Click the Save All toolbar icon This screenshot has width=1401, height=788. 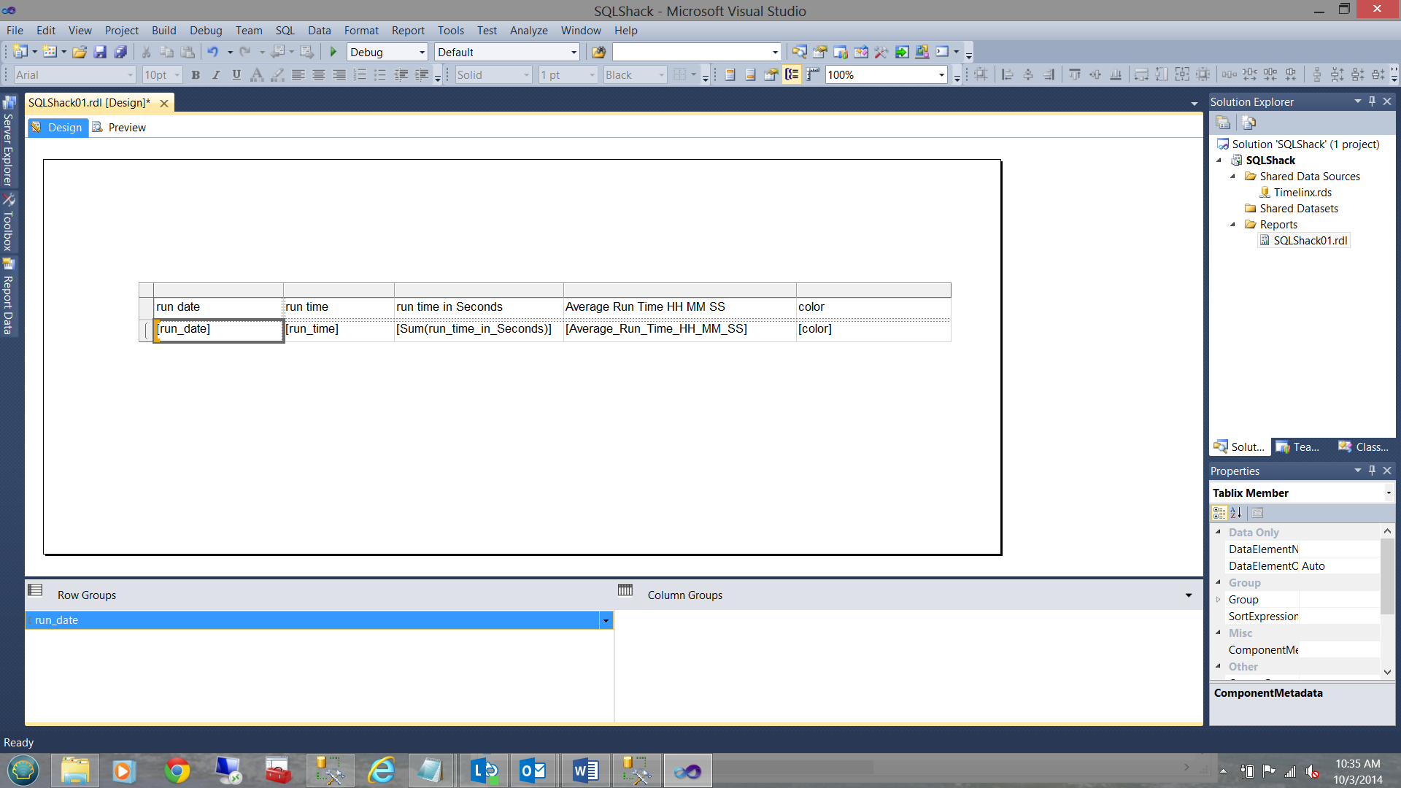point(120,52)
